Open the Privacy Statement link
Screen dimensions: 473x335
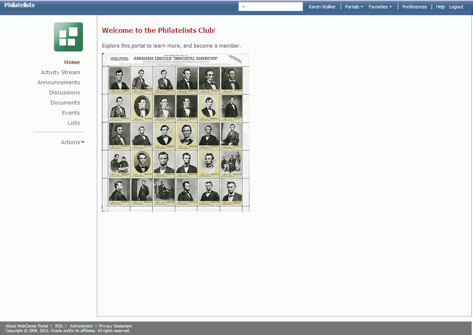pos(115,326)
